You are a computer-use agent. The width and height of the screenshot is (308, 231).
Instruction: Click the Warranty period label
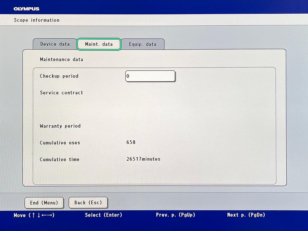tap(60, 126)
